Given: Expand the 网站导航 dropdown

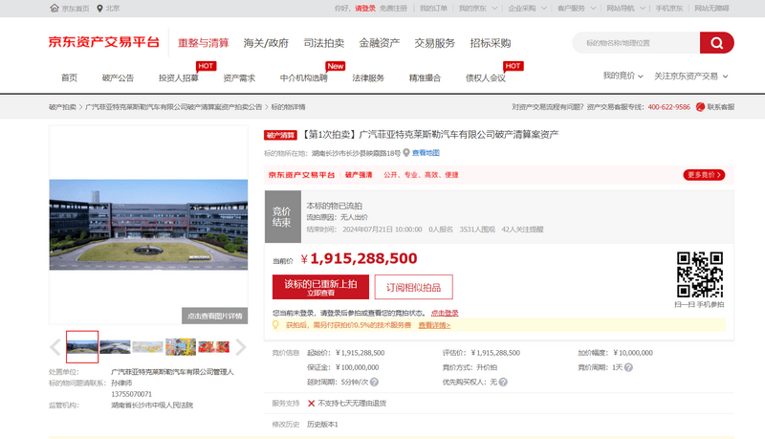Looking at the screenshot, I should 625,9.
